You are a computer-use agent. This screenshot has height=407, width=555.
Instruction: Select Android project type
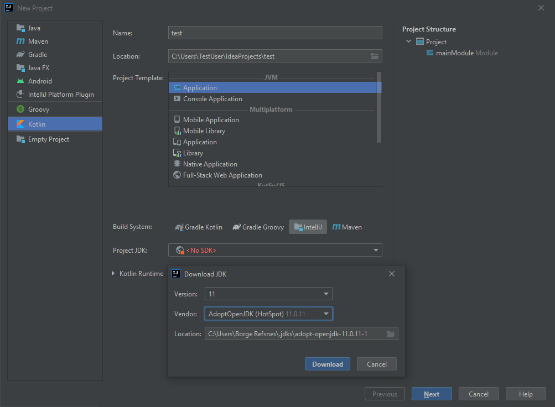coord(40,81)
